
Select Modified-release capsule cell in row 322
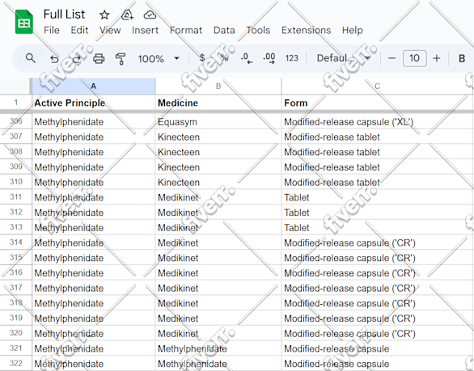(x=377, y=364)
